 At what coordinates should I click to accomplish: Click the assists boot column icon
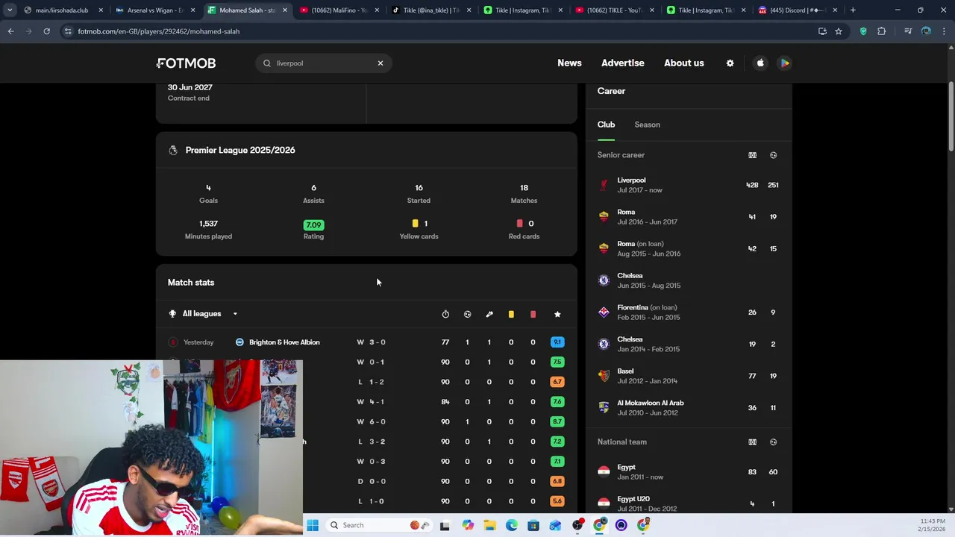point(489,314)
